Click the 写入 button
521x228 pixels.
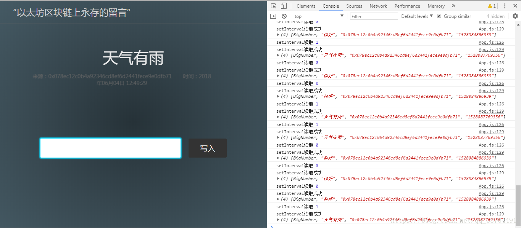tap(208, 148)
